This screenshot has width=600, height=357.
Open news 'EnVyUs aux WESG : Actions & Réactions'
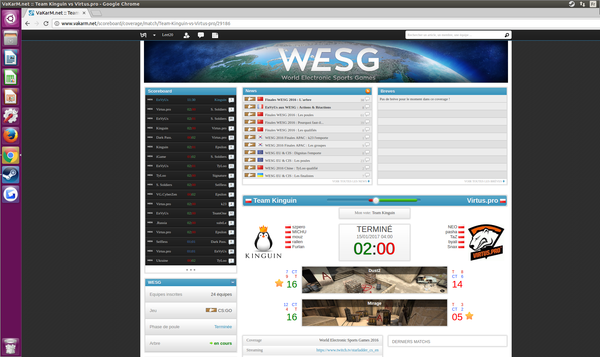coord(298,107)
